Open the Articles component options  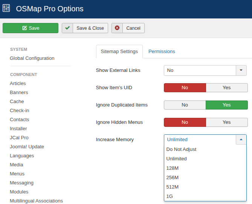18,83
